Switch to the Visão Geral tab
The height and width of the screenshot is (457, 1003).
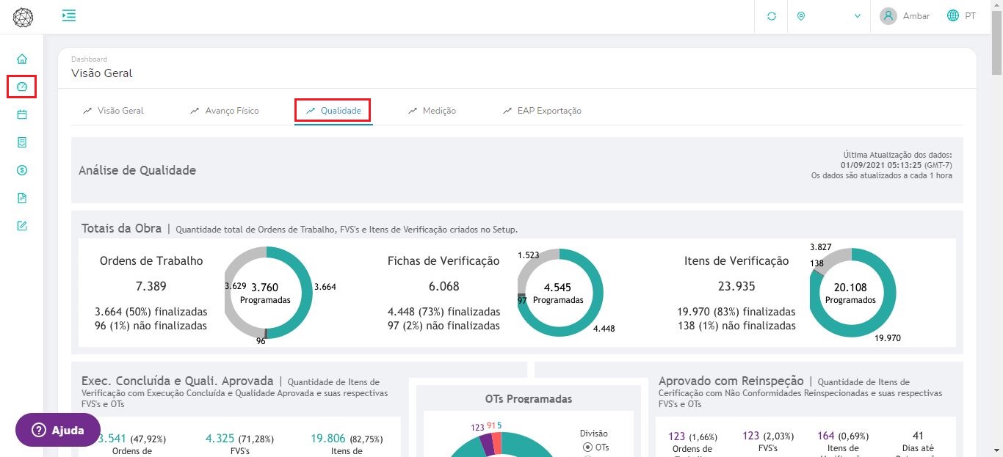(x=113, y=111)
